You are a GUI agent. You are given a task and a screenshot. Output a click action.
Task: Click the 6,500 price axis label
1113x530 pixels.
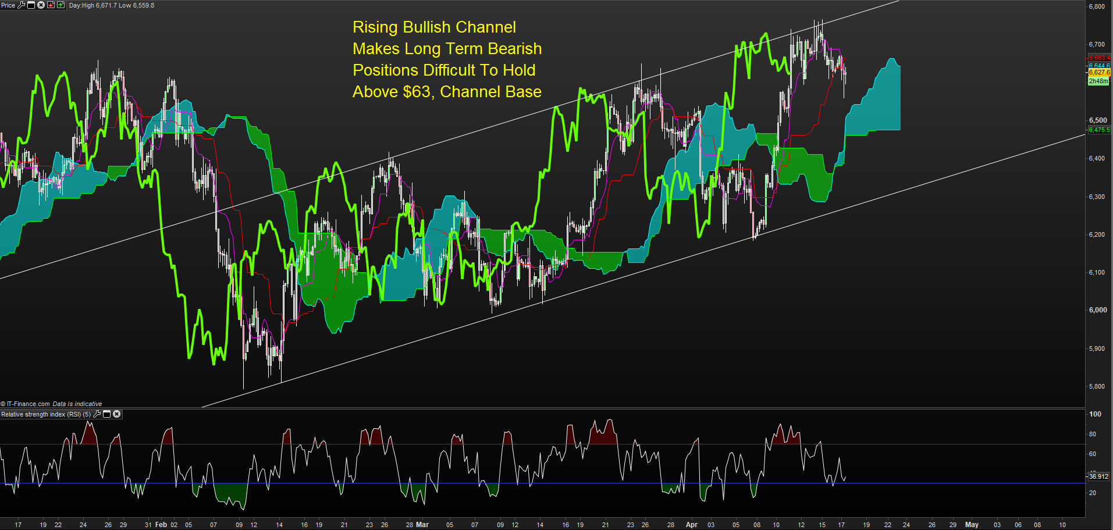1097,120
